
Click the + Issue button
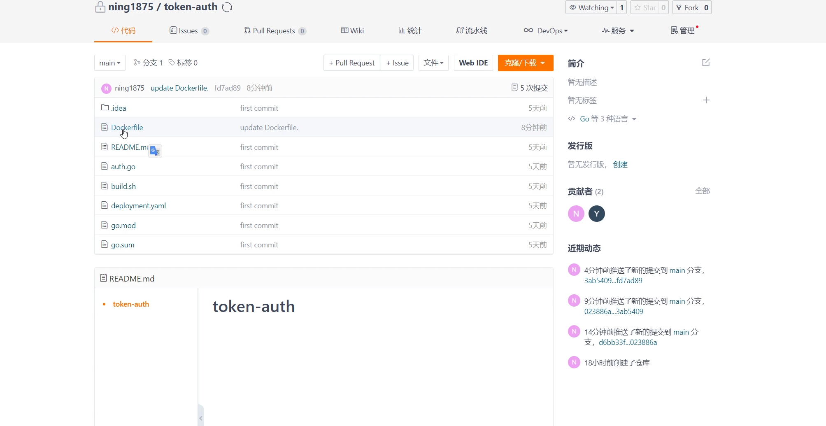click(397, 63)
